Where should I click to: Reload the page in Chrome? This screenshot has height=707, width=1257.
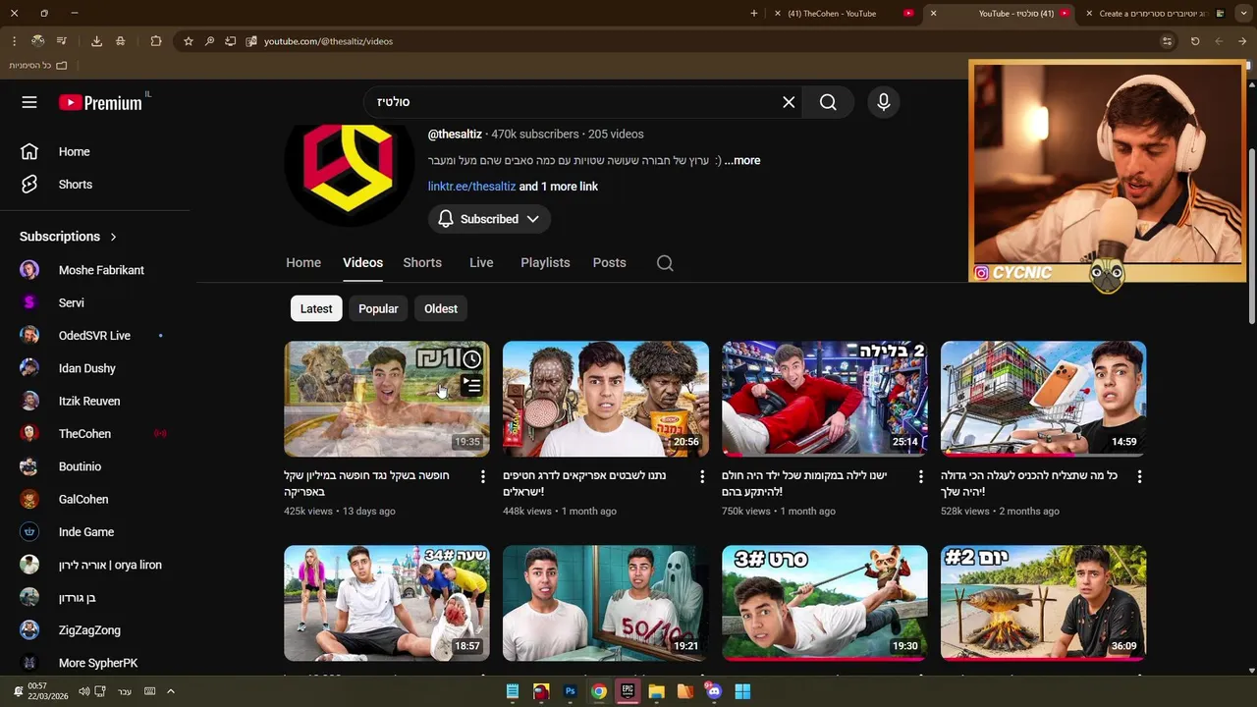pyautogui.click(x=1195, y=41)
